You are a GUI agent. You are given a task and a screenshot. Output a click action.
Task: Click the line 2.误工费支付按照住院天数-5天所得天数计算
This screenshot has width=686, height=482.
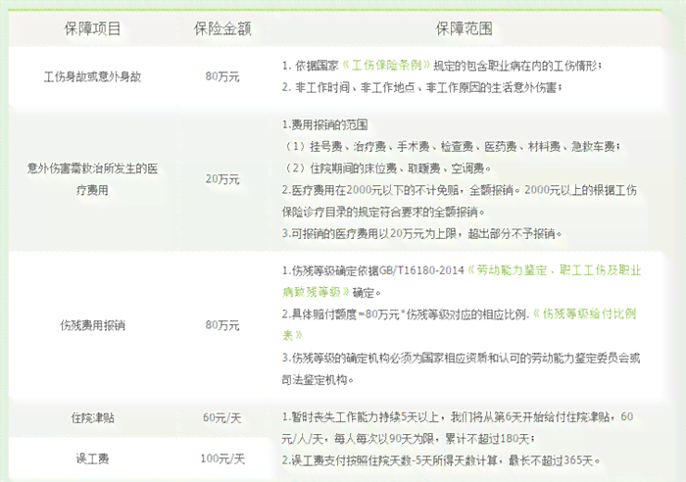(x=441, y=460)
